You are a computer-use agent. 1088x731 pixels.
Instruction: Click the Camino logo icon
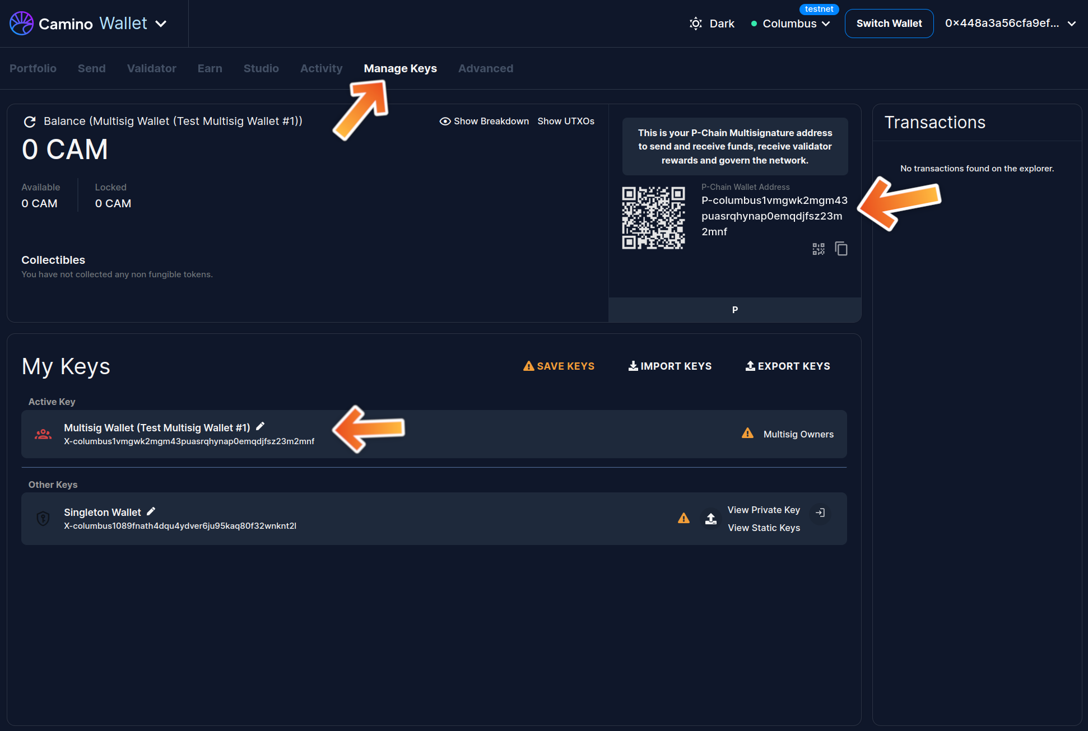click(x=21, y=24)
